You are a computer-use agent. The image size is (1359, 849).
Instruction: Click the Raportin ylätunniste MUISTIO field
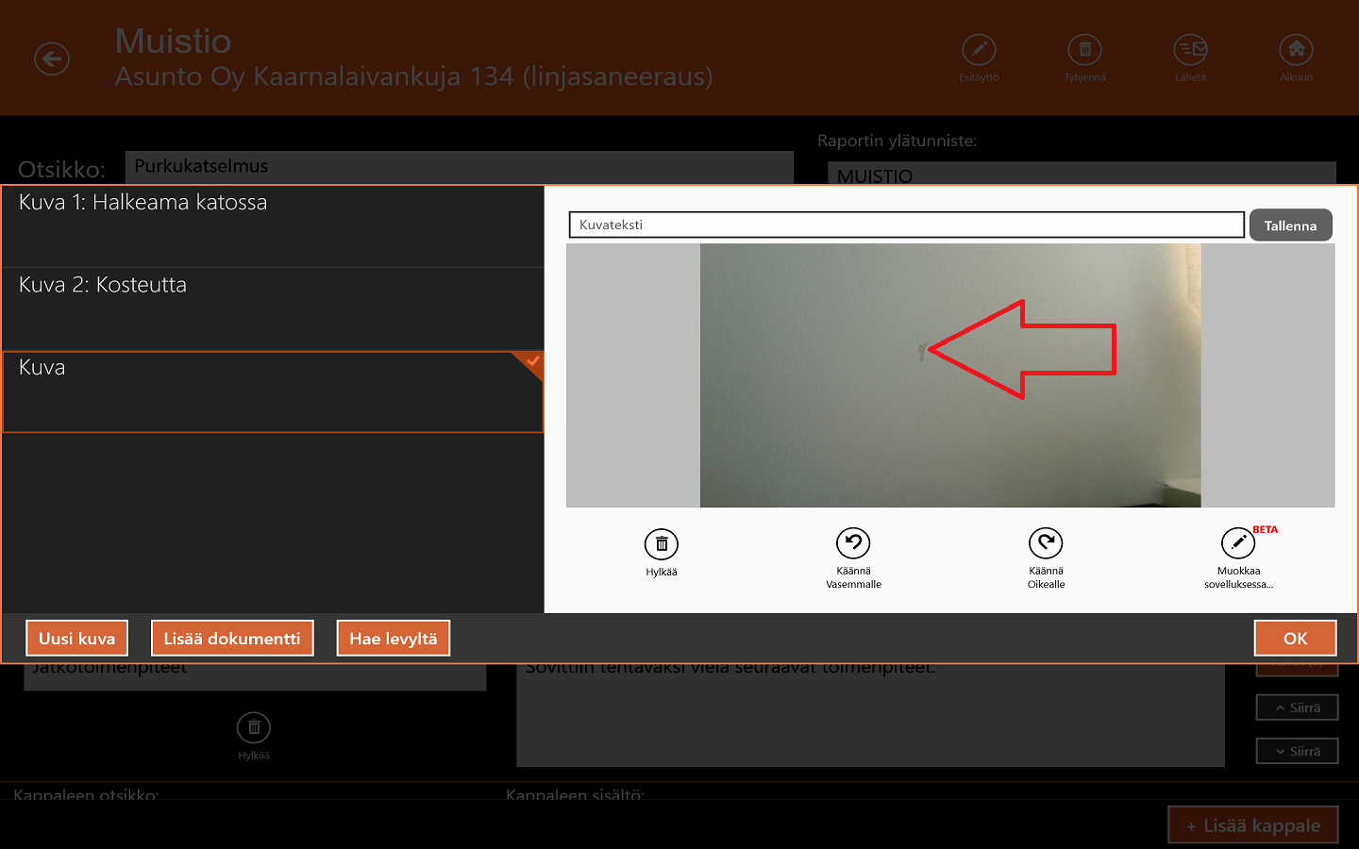[x=1082, y=174]
